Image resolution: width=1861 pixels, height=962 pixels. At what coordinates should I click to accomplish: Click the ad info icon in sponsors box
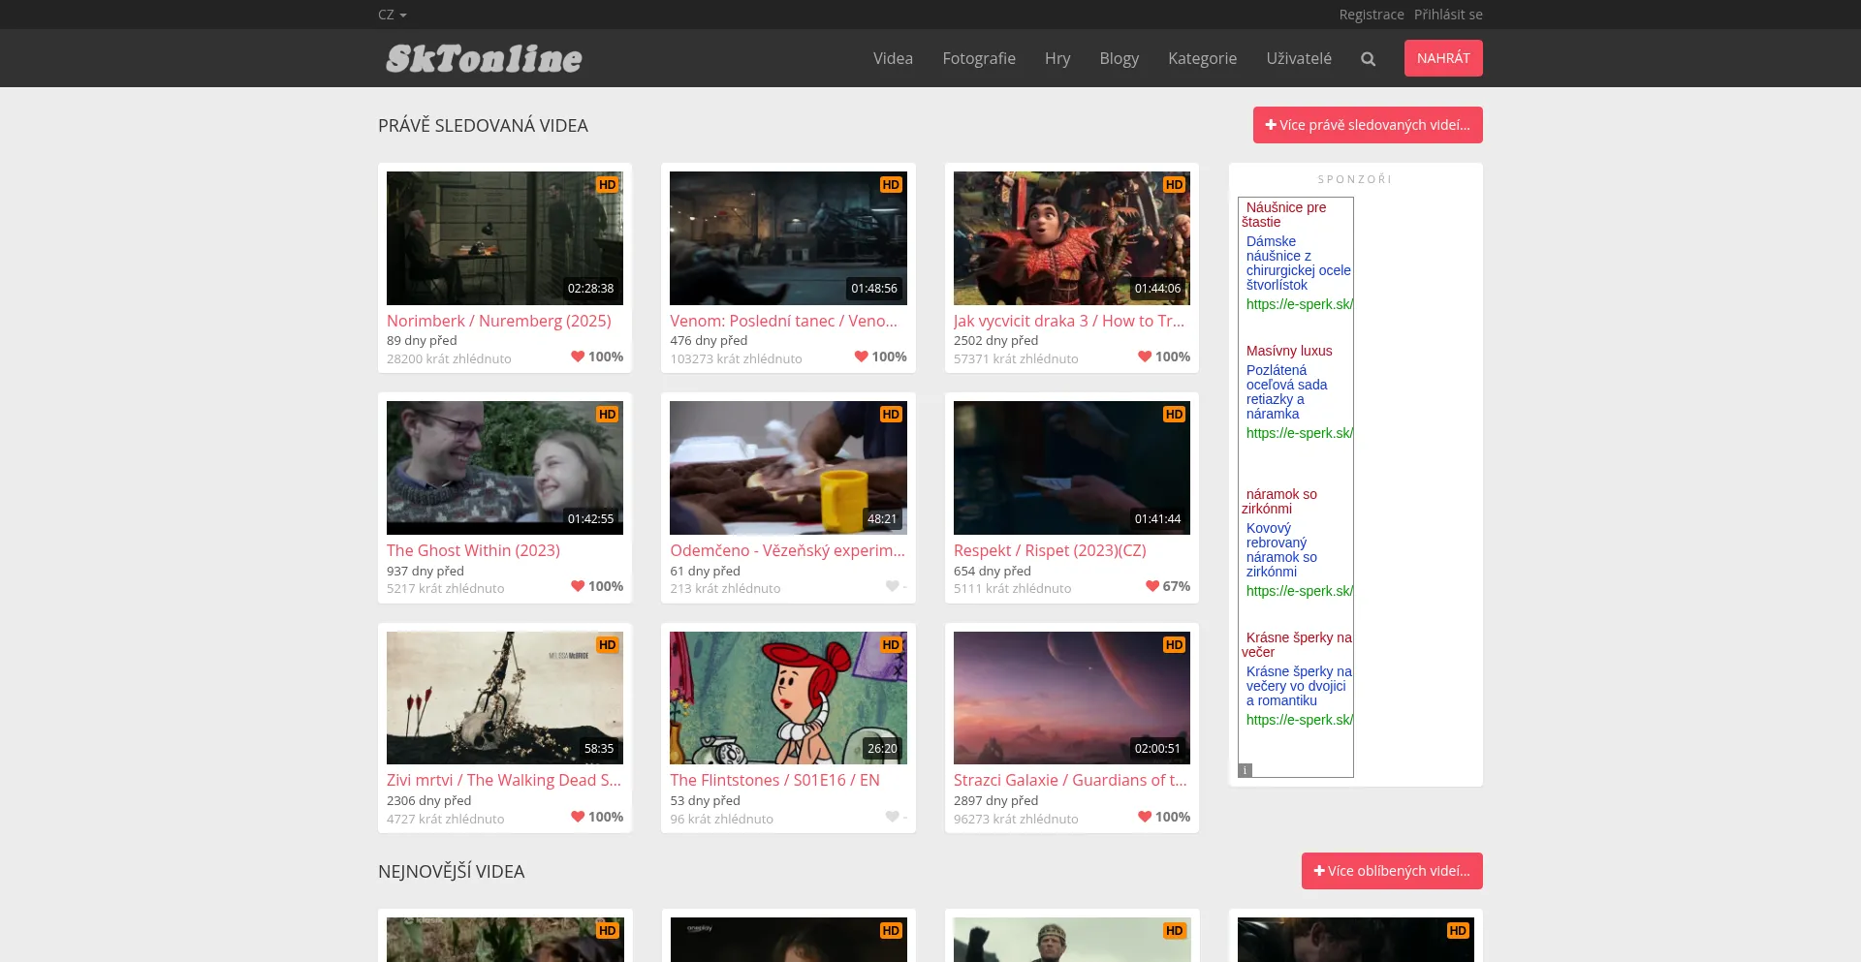tap(1246, 770)
